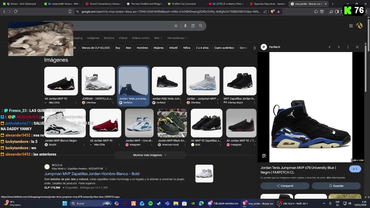Search inside image with Lens icon
The width and height of the screenshot is (370, 208).
pyautogui.click(x=264, y=156)
